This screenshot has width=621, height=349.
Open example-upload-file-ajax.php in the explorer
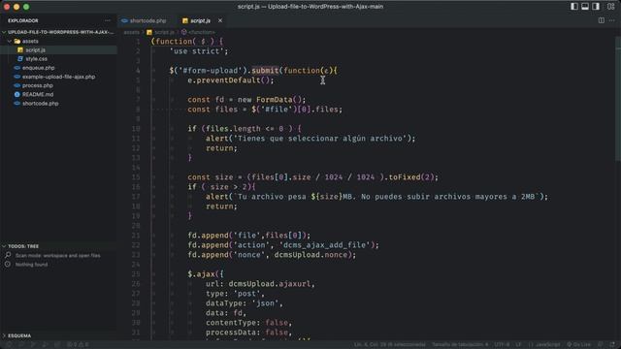(x=58, y=77)
